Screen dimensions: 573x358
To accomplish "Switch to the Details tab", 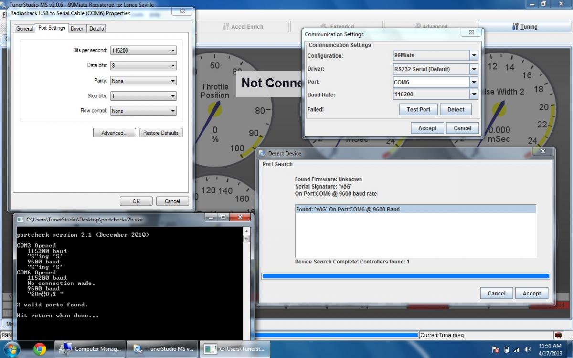I will [x=96, y=29].
